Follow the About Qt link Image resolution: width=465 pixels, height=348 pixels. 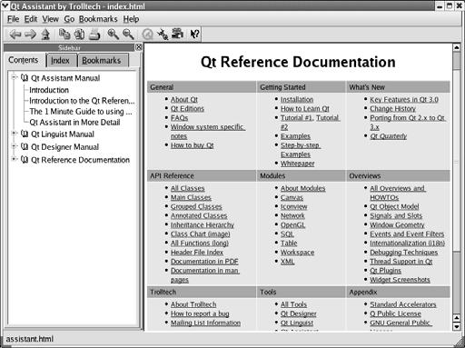click(x=184, y=99)
